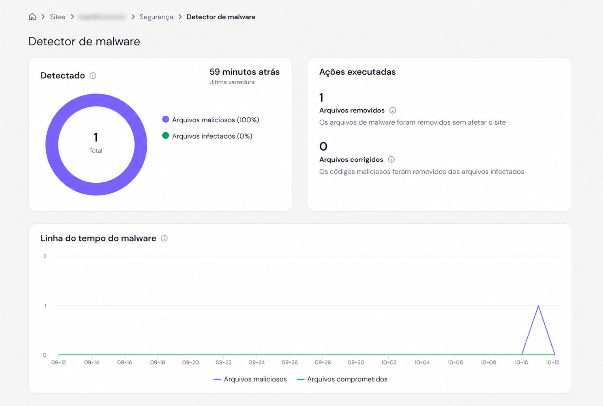Toggle Arquivos infectados (0%) donut legend

click(207, 136)
